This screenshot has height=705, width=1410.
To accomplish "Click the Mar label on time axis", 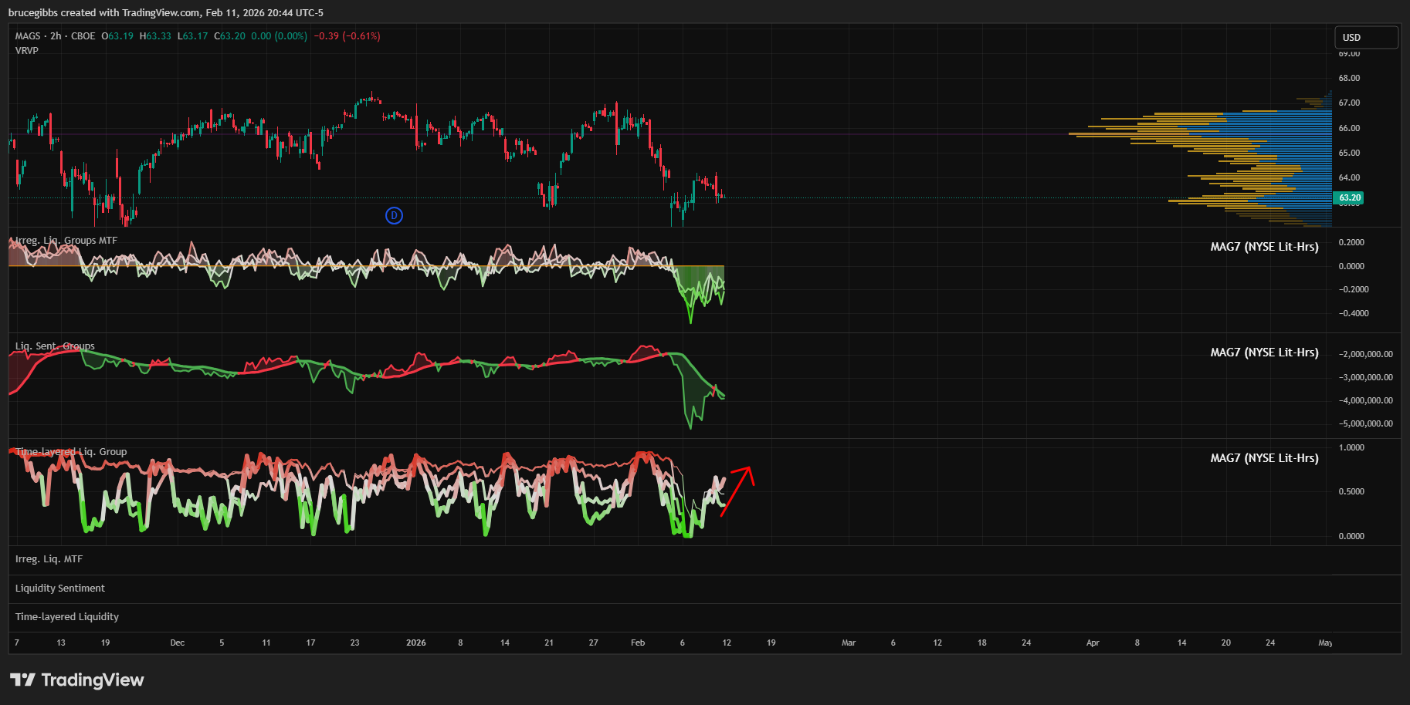I will pos(848,643).
